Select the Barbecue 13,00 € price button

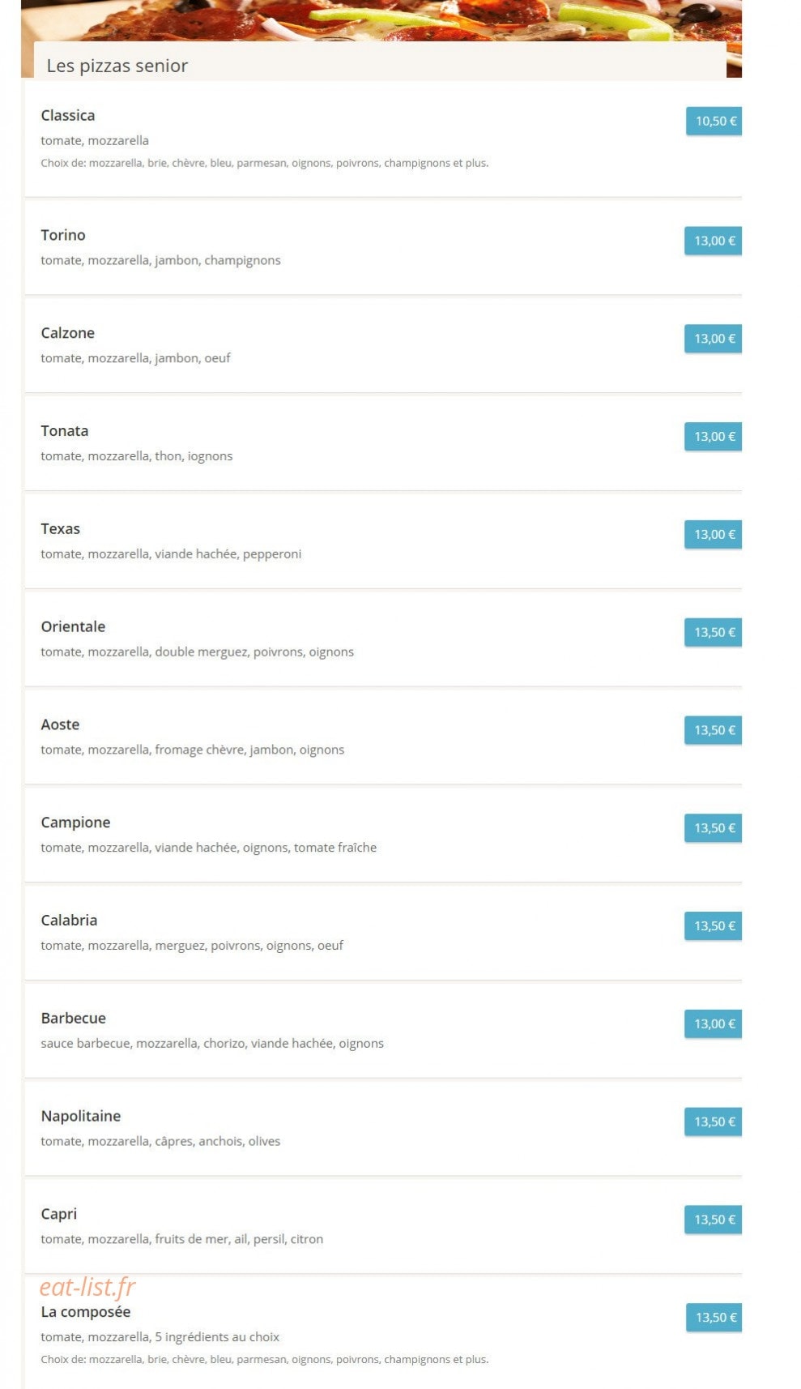pyautogui.click(x=713, y=1024)
